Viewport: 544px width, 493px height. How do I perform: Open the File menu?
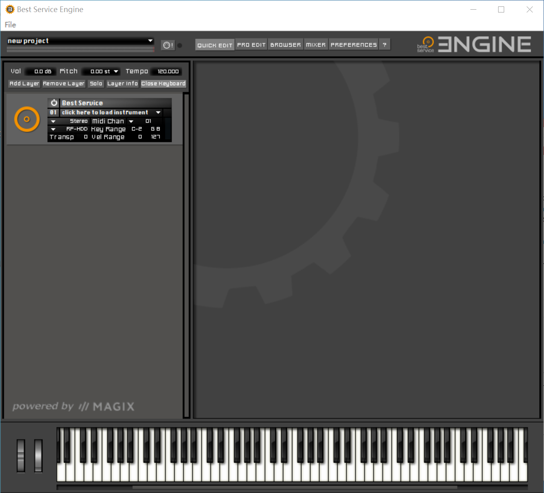pos(10,25)
